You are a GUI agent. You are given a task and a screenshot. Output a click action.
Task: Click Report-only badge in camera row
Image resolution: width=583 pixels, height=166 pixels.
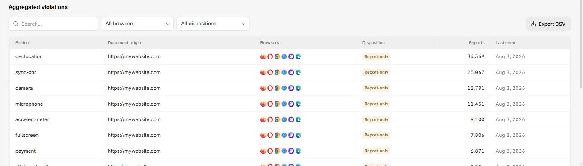click(x=376, y=88)
